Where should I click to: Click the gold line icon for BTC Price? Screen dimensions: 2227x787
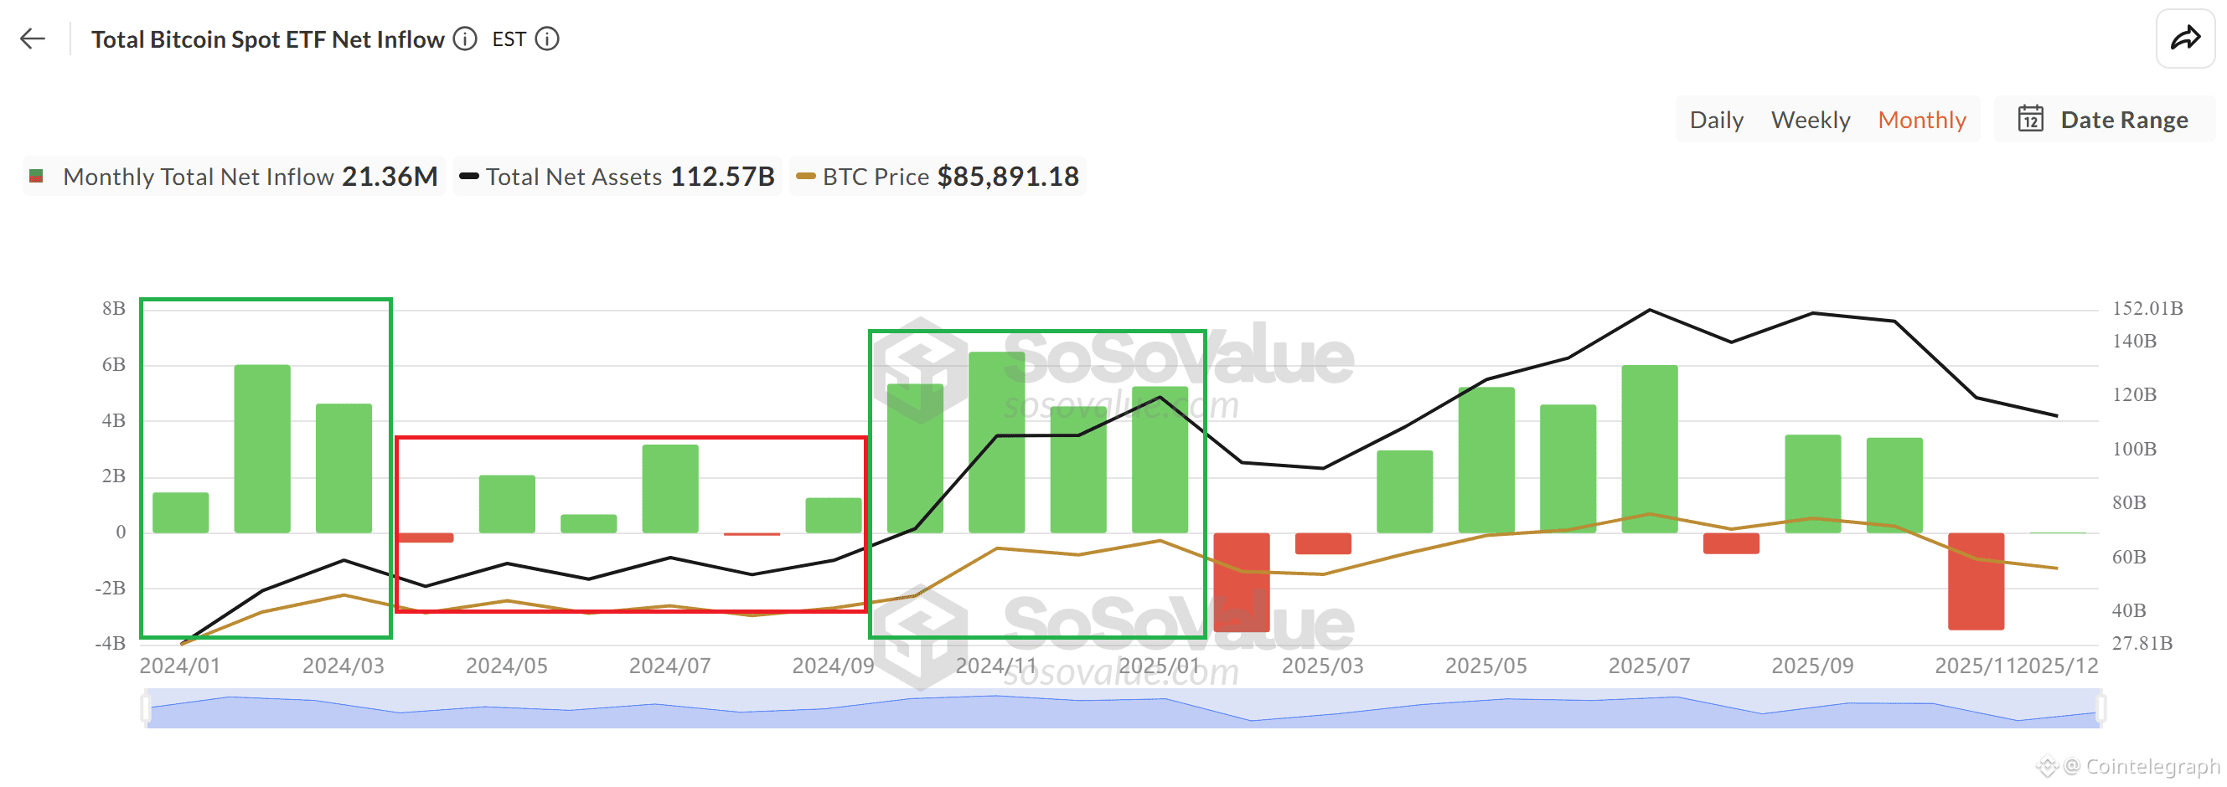pos(808,177)
